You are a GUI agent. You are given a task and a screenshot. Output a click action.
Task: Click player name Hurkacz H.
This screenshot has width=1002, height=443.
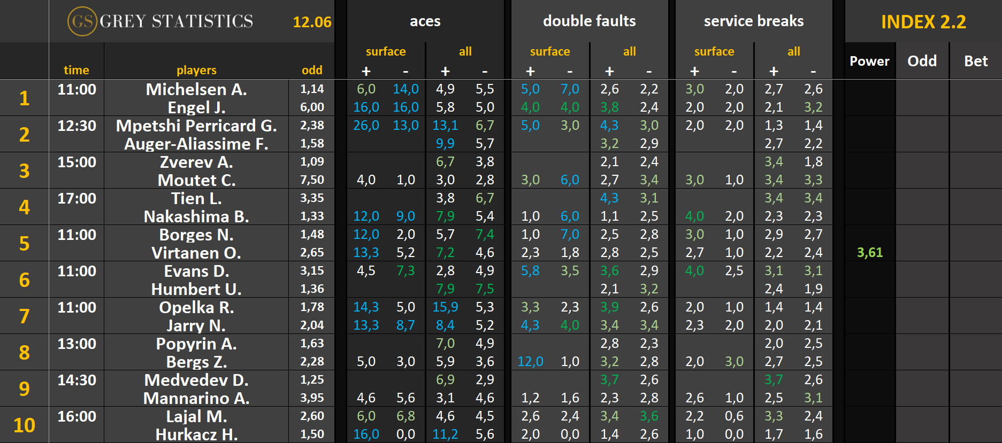[x=196, y=434]
